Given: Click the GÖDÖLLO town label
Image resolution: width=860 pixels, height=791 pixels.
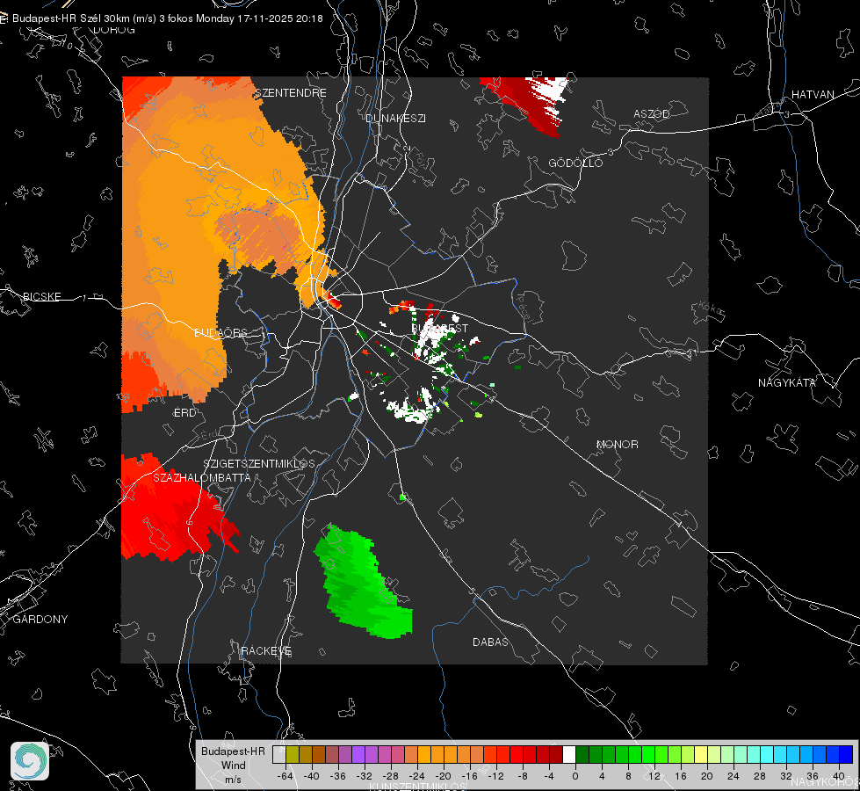Looking at the screenshot, I should point(575,163).
